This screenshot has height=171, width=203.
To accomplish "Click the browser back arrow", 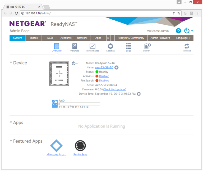I will 5,13.
